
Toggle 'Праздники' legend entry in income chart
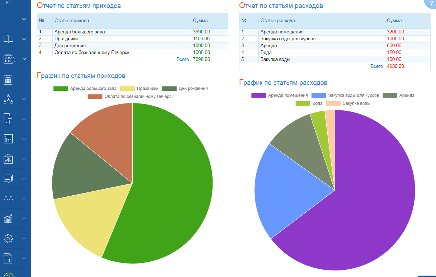click(x=143, y=88)
